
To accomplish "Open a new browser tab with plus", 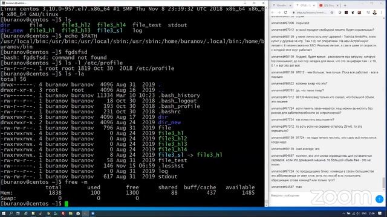I will (345, 5).
